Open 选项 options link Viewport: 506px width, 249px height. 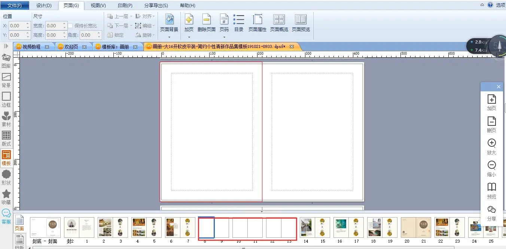coord(500,5)
